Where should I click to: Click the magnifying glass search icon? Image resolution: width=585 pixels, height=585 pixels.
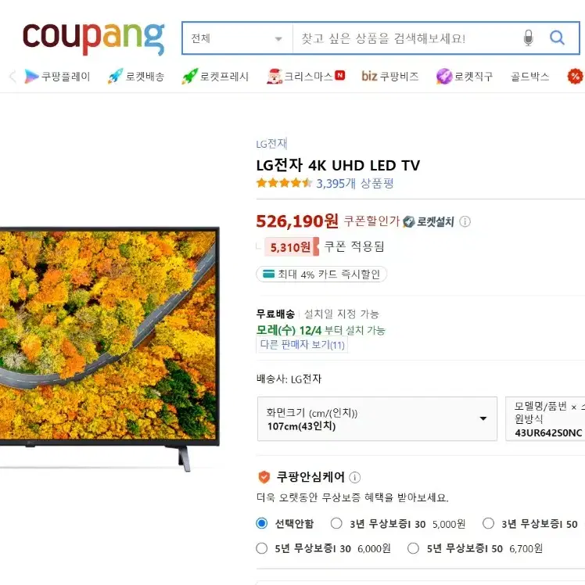(557, 38)
